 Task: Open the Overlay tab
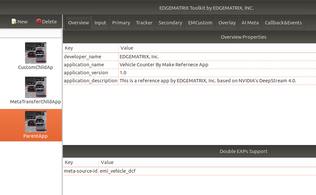[x=227, y=23]
